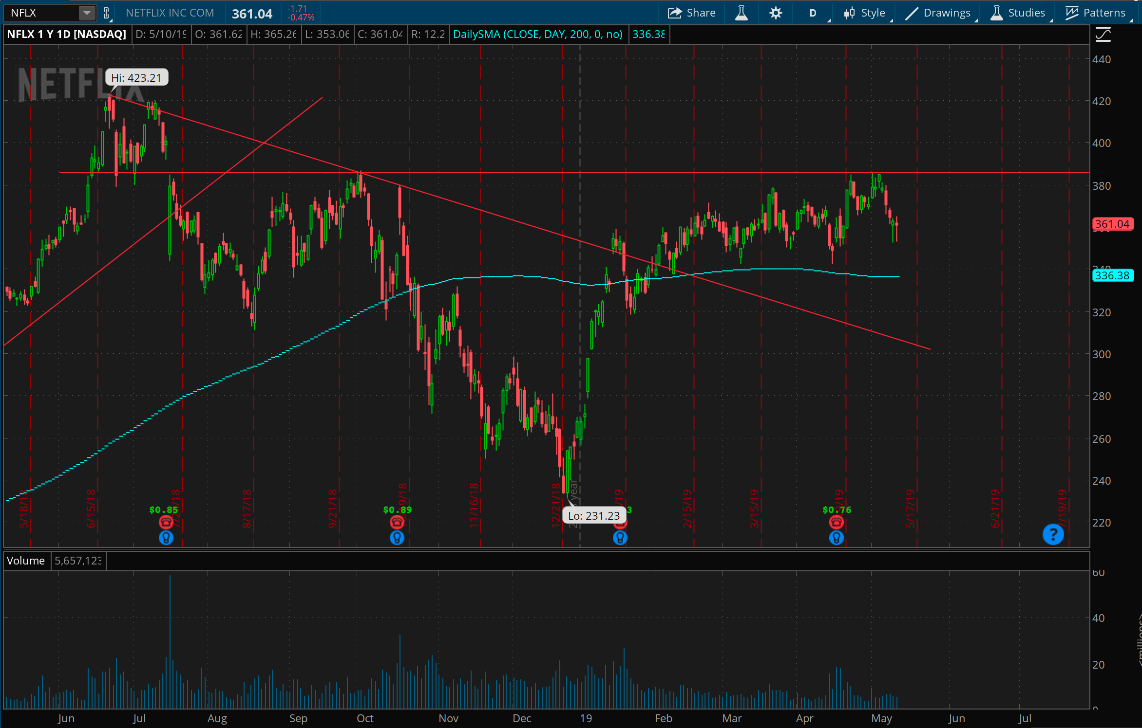The width and height of the screenshot is (1142, 728).
Task: Click the blue lightbulb icon under $0.85
Action: pyautogui.click(x=166, y=538)
